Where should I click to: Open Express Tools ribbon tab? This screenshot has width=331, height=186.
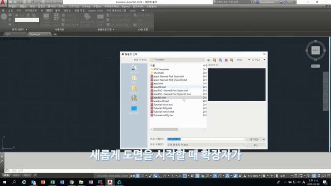coord(96,10)
